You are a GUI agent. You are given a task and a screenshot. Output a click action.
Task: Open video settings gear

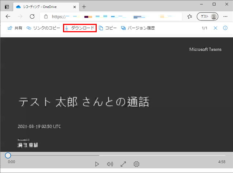coord(136,164)
